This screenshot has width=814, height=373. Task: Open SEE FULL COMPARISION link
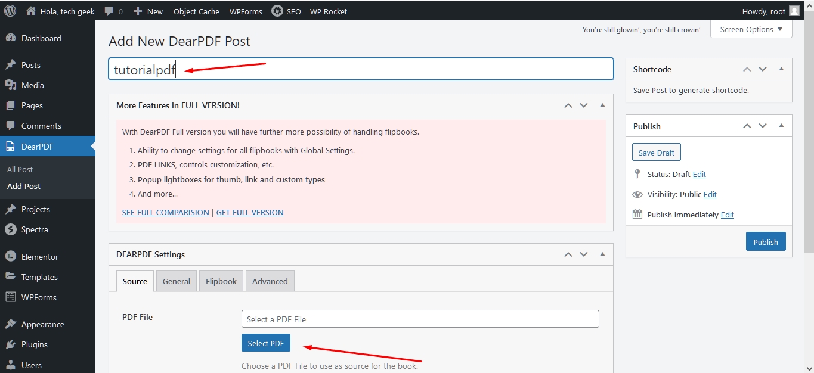point(166,212)
